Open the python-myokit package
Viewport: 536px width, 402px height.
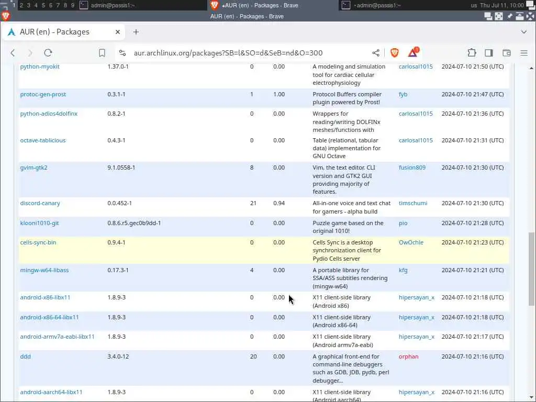coord(40,66)
